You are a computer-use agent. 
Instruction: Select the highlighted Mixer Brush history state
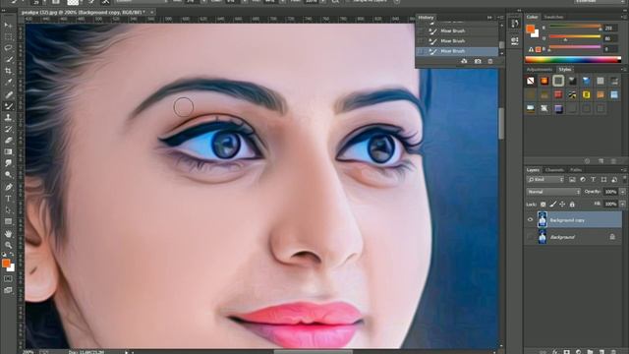457,51
